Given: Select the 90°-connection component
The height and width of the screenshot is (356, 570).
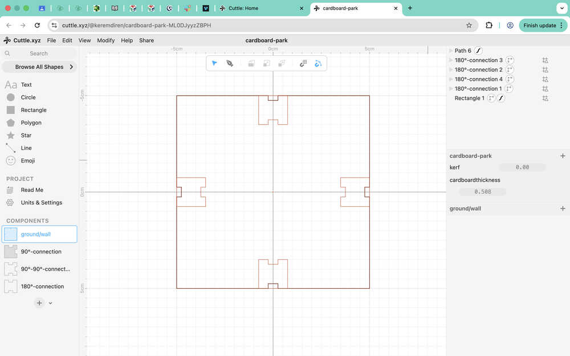Looking at the screenshot, I should click(x=39, y=251).
